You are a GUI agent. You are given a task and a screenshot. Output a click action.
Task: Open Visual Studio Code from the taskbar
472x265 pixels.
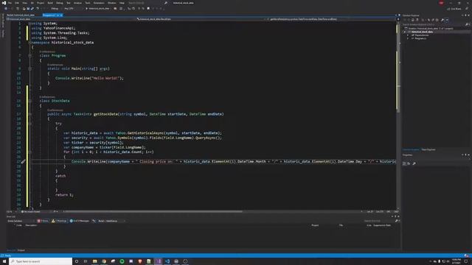click(167, 261)
